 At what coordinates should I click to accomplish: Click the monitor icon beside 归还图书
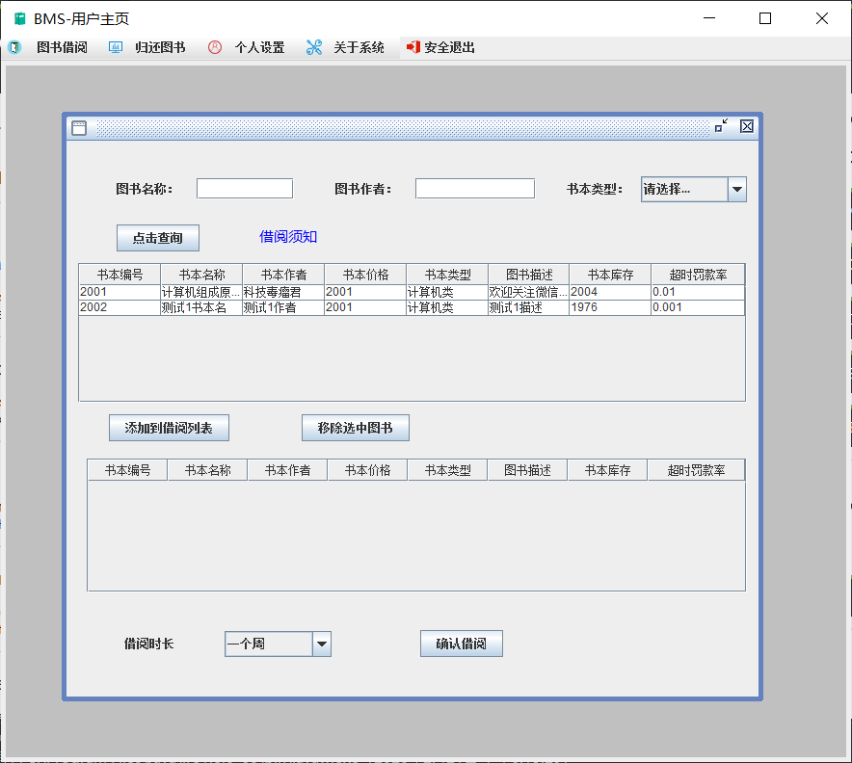(x=116, y=48)
